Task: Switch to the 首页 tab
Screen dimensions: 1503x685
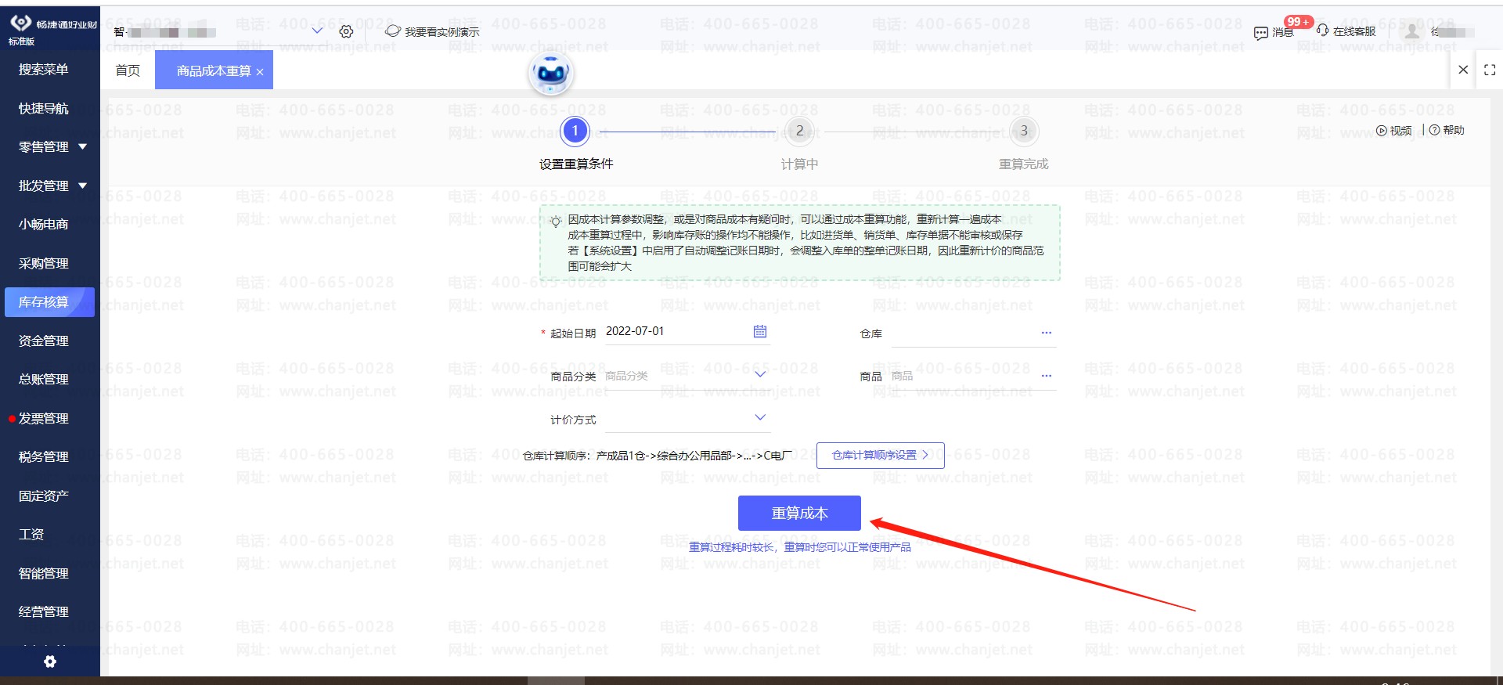Action: 128,70
